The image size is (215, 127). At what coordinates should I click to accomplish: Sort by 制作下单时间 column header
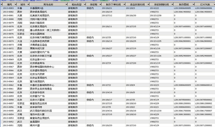pyautogui.click(x=113, y=5)
